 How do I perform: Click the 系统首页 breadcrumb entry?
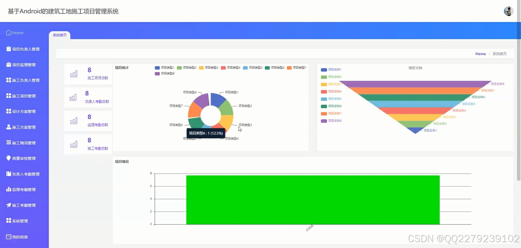(500, 54)
